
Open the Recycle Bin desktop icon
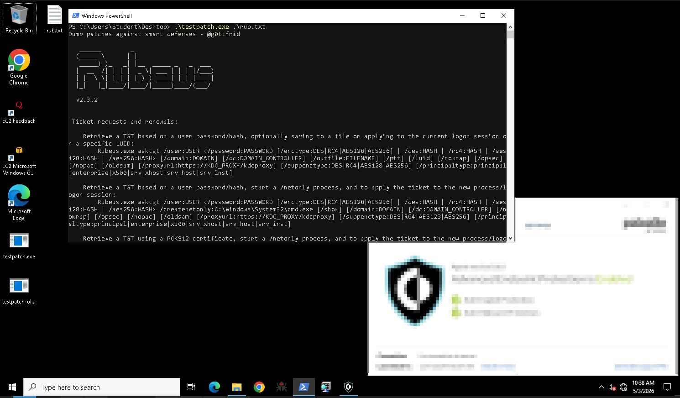[x=19, y=19]
